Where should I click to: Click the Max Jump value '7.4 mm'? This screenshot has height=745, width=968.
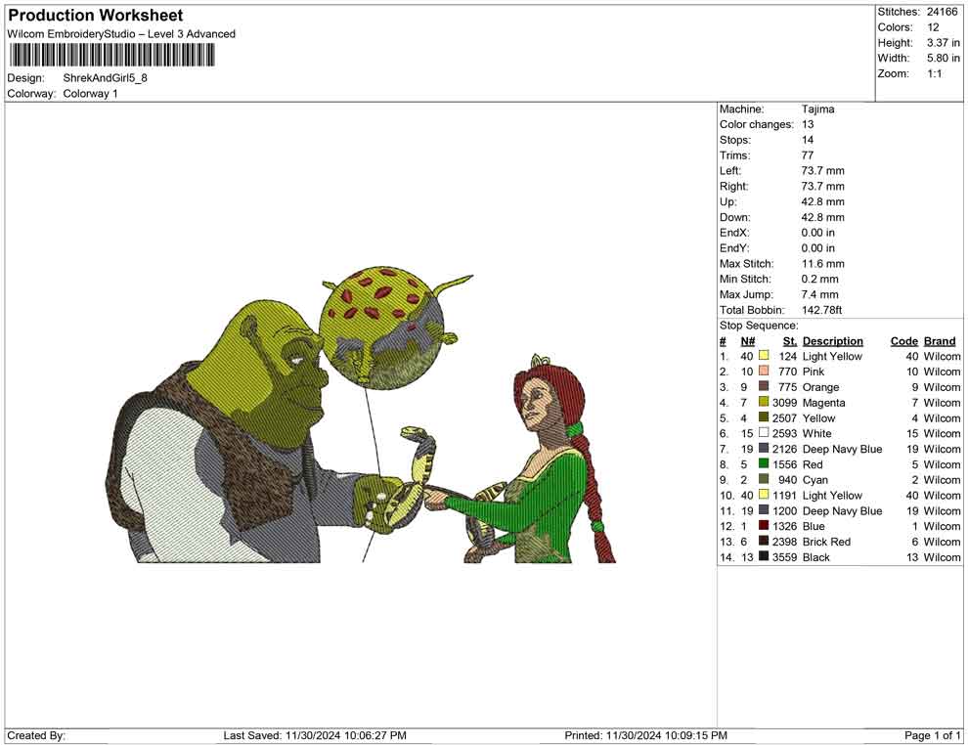[819, 294]
